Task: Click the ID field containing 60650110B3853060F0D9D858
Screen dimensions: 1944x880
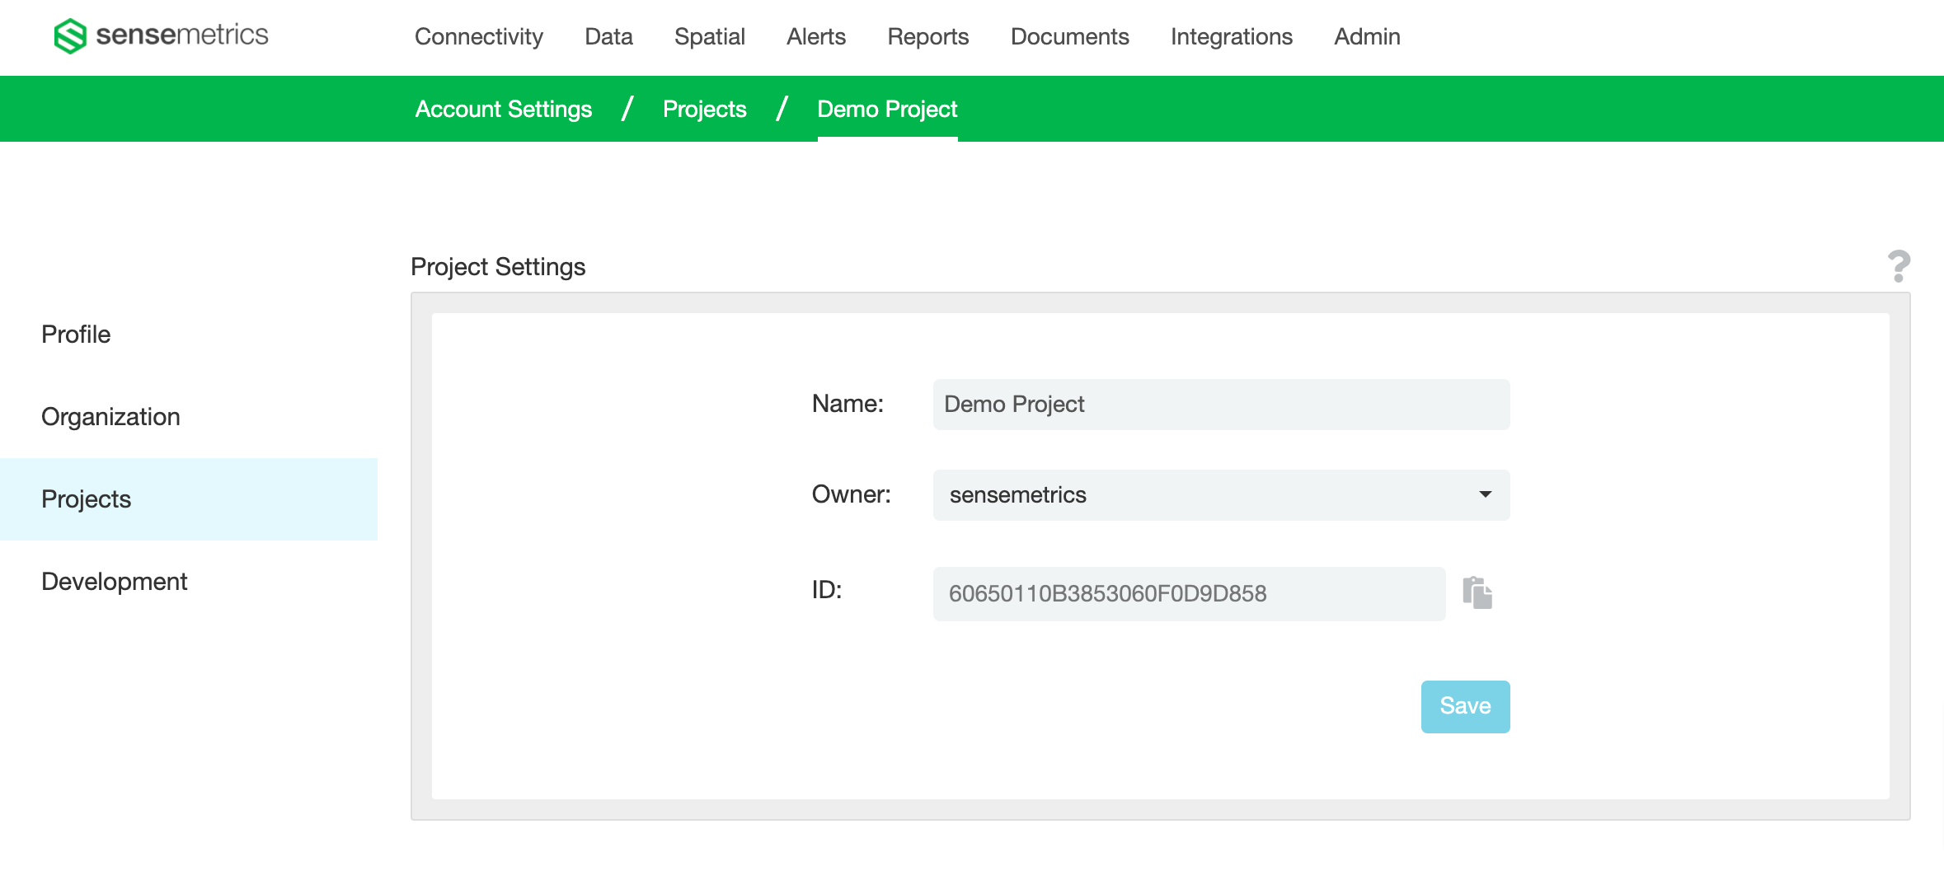Action: click(x=1189, y=593)
